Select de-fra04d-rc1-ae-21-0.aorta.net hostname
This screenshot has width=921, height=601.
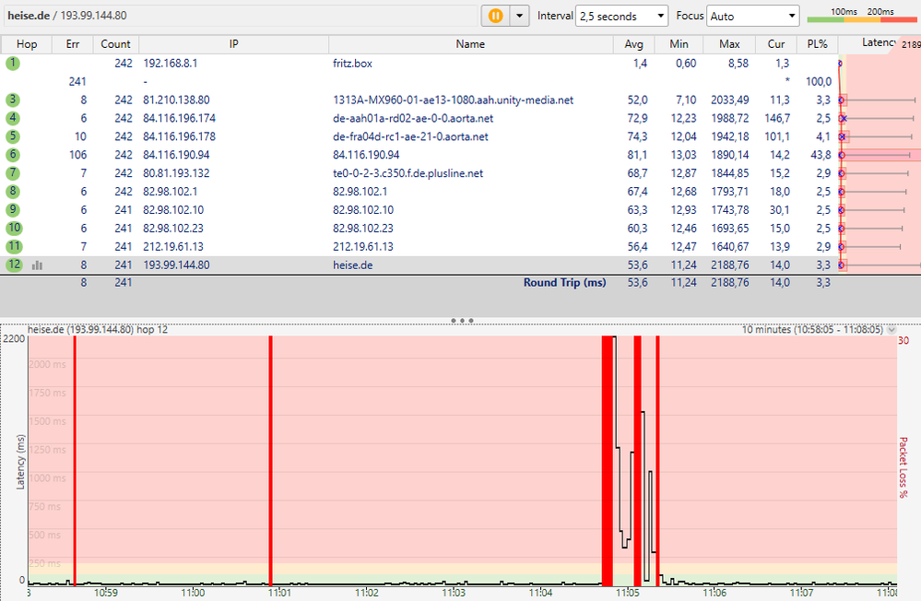click(x=410, y=136)
